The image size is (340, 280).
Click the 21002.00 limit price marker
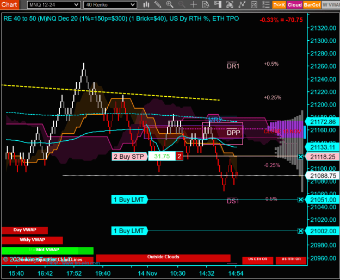pyautogui.click(x=323, y=231)
